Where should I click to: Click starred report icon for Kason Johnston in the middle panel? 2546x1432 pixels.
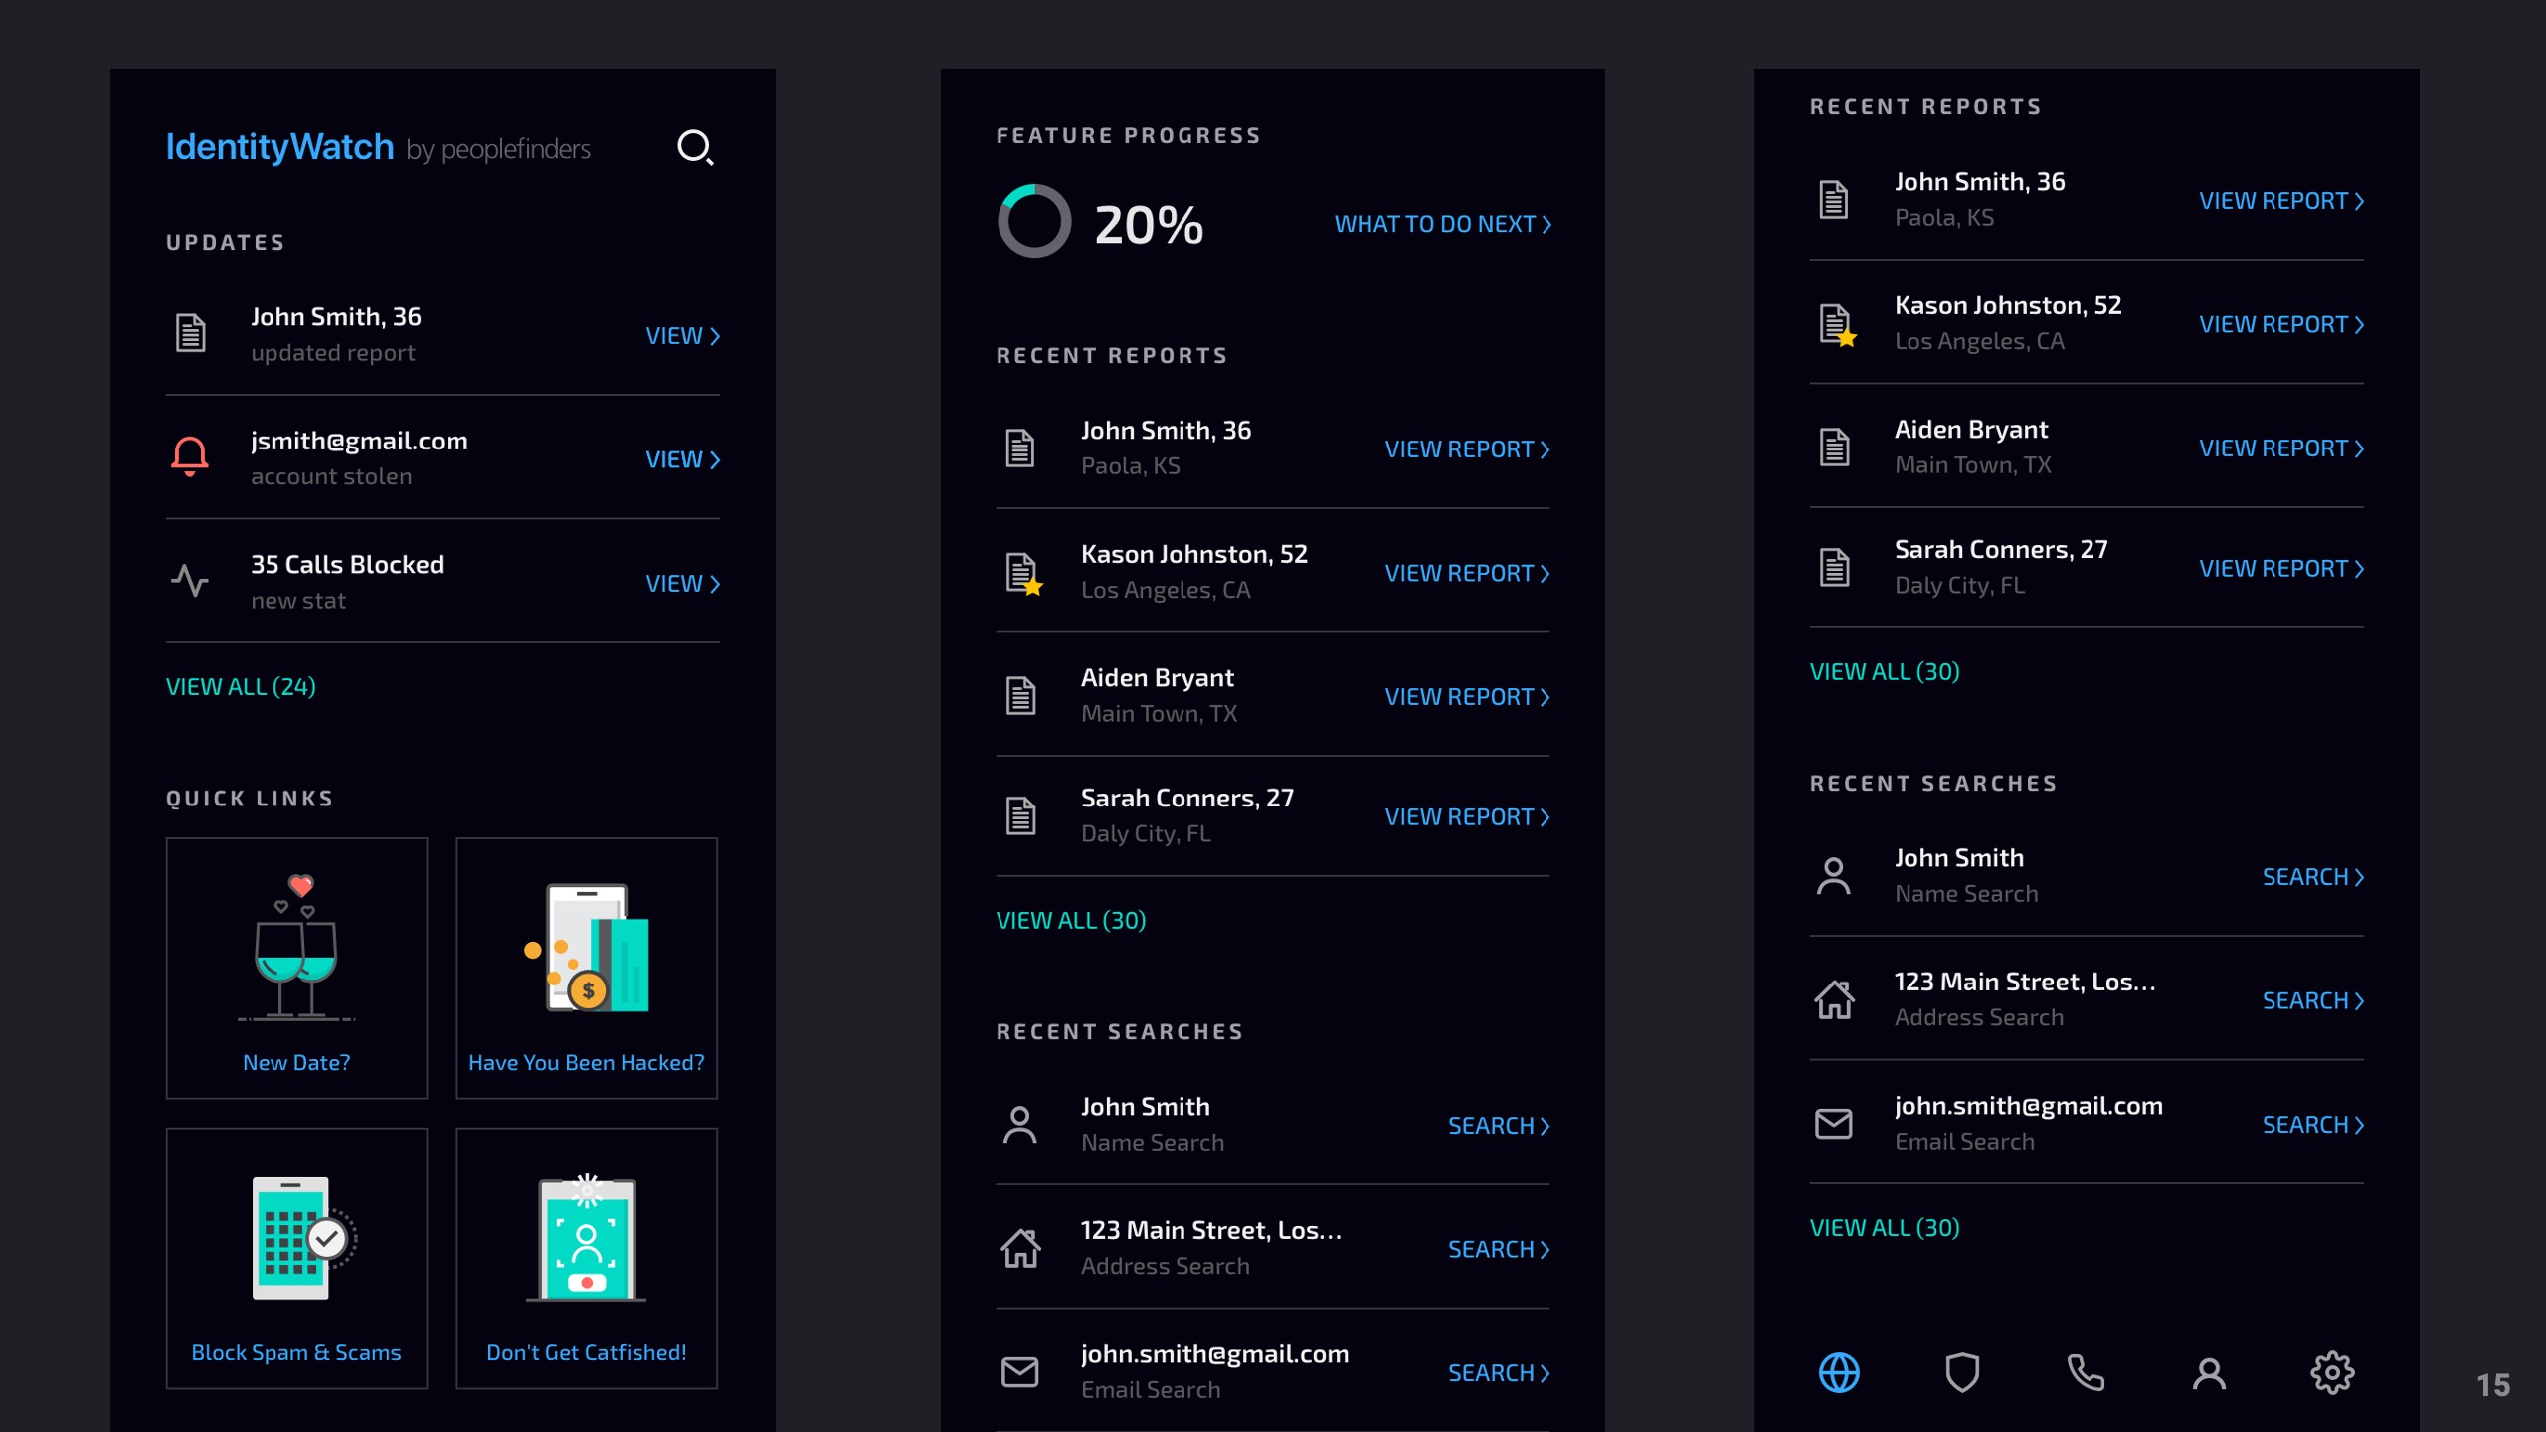tap(1022, 573)
